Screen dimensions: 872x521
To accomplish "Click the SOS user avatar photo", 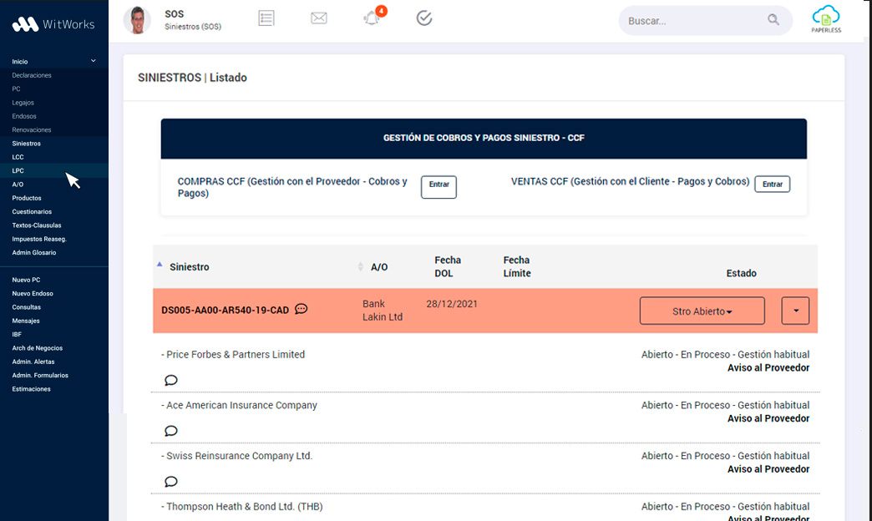I will coord(137,21).
